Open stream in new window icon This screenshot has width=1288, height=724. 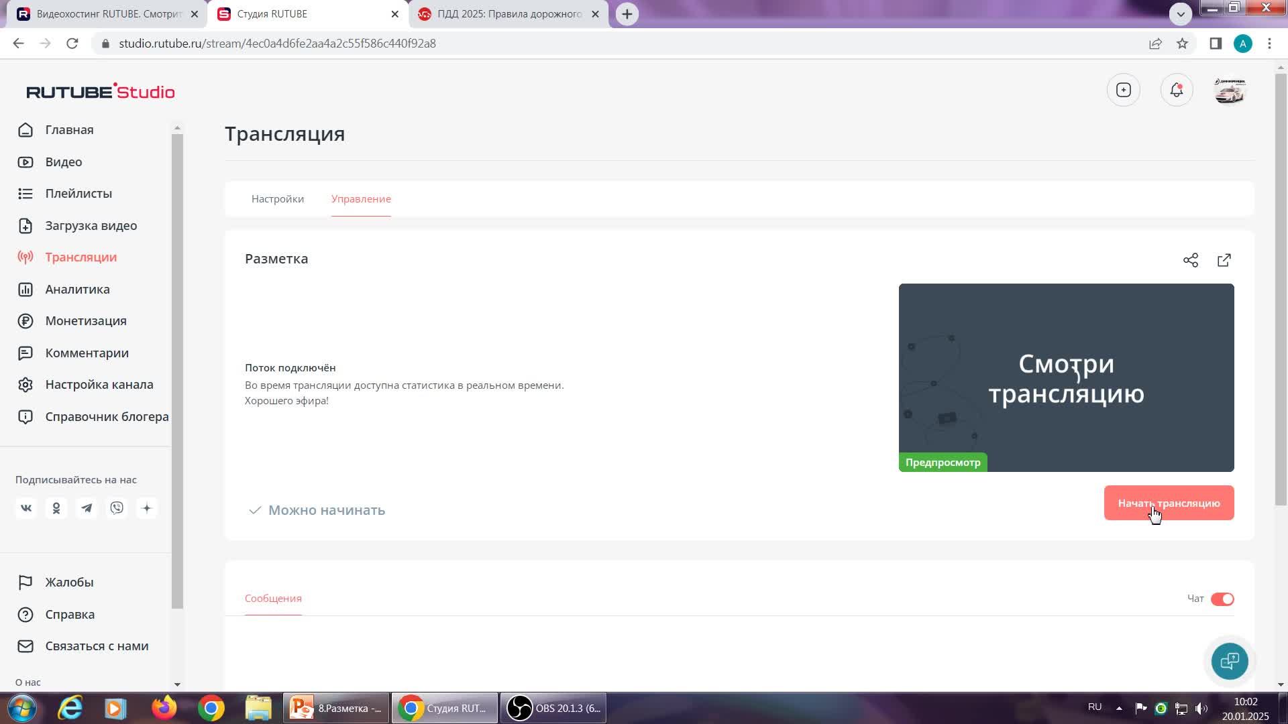tap(1224, 260)
